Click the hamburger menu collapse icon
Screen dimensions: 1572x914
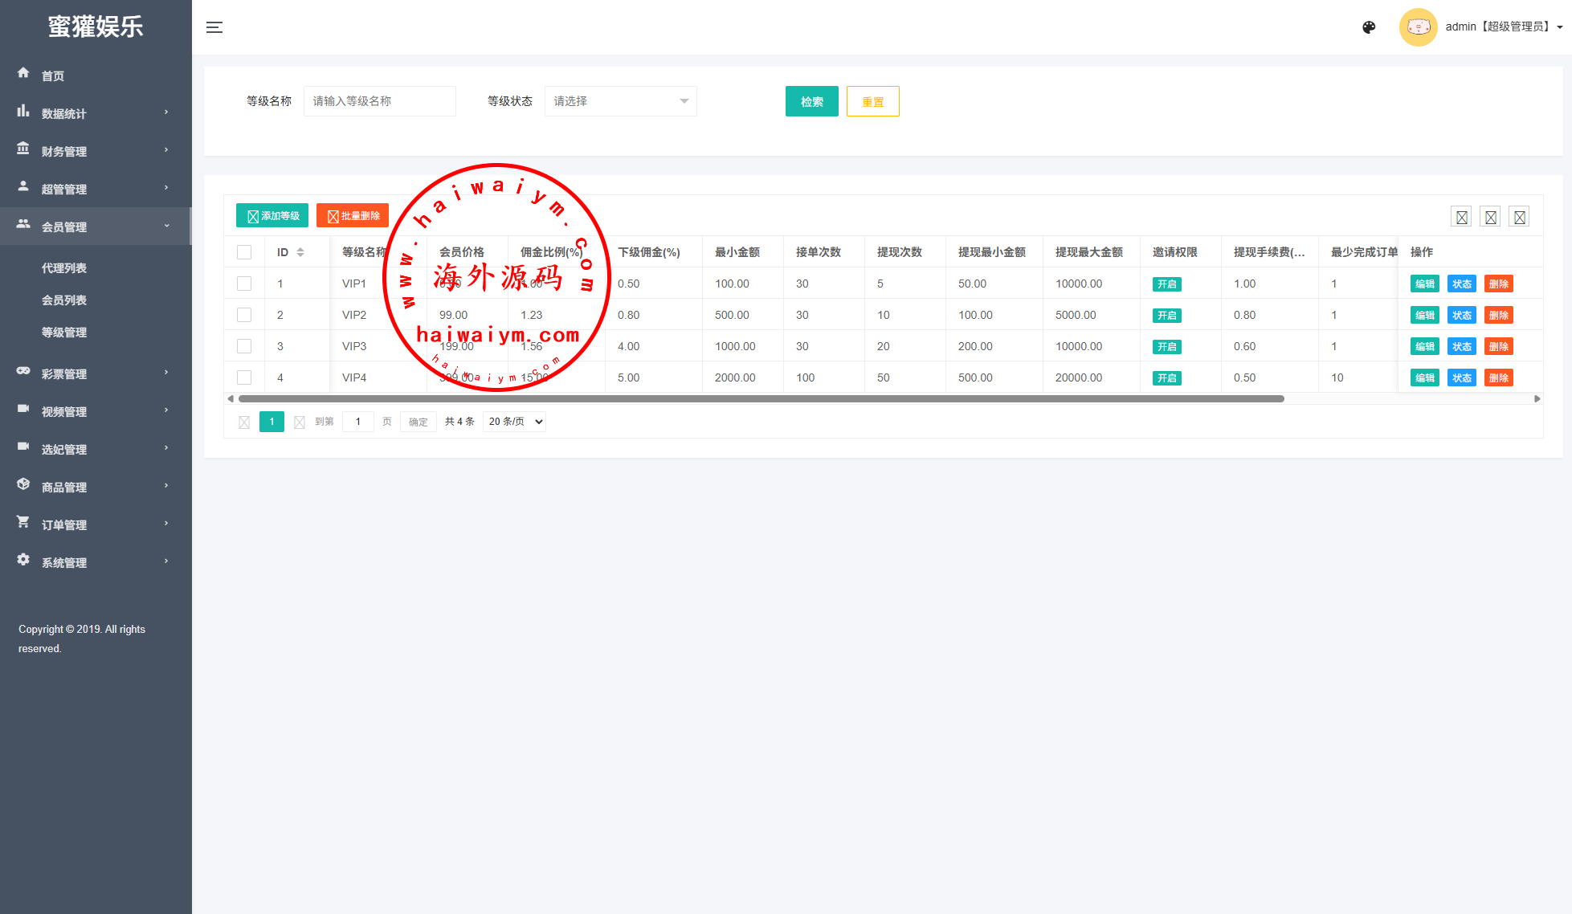click(x=214, y=27)
